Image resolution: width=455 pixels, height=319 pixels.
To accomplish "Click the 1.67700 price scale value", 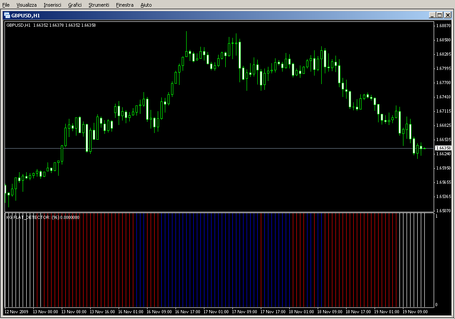I will [x=443, y=82].
